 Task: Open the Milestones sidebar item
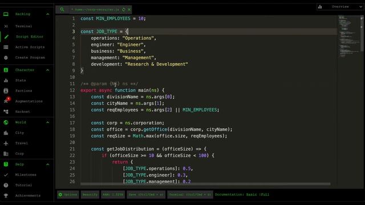(x=26, y=175)
